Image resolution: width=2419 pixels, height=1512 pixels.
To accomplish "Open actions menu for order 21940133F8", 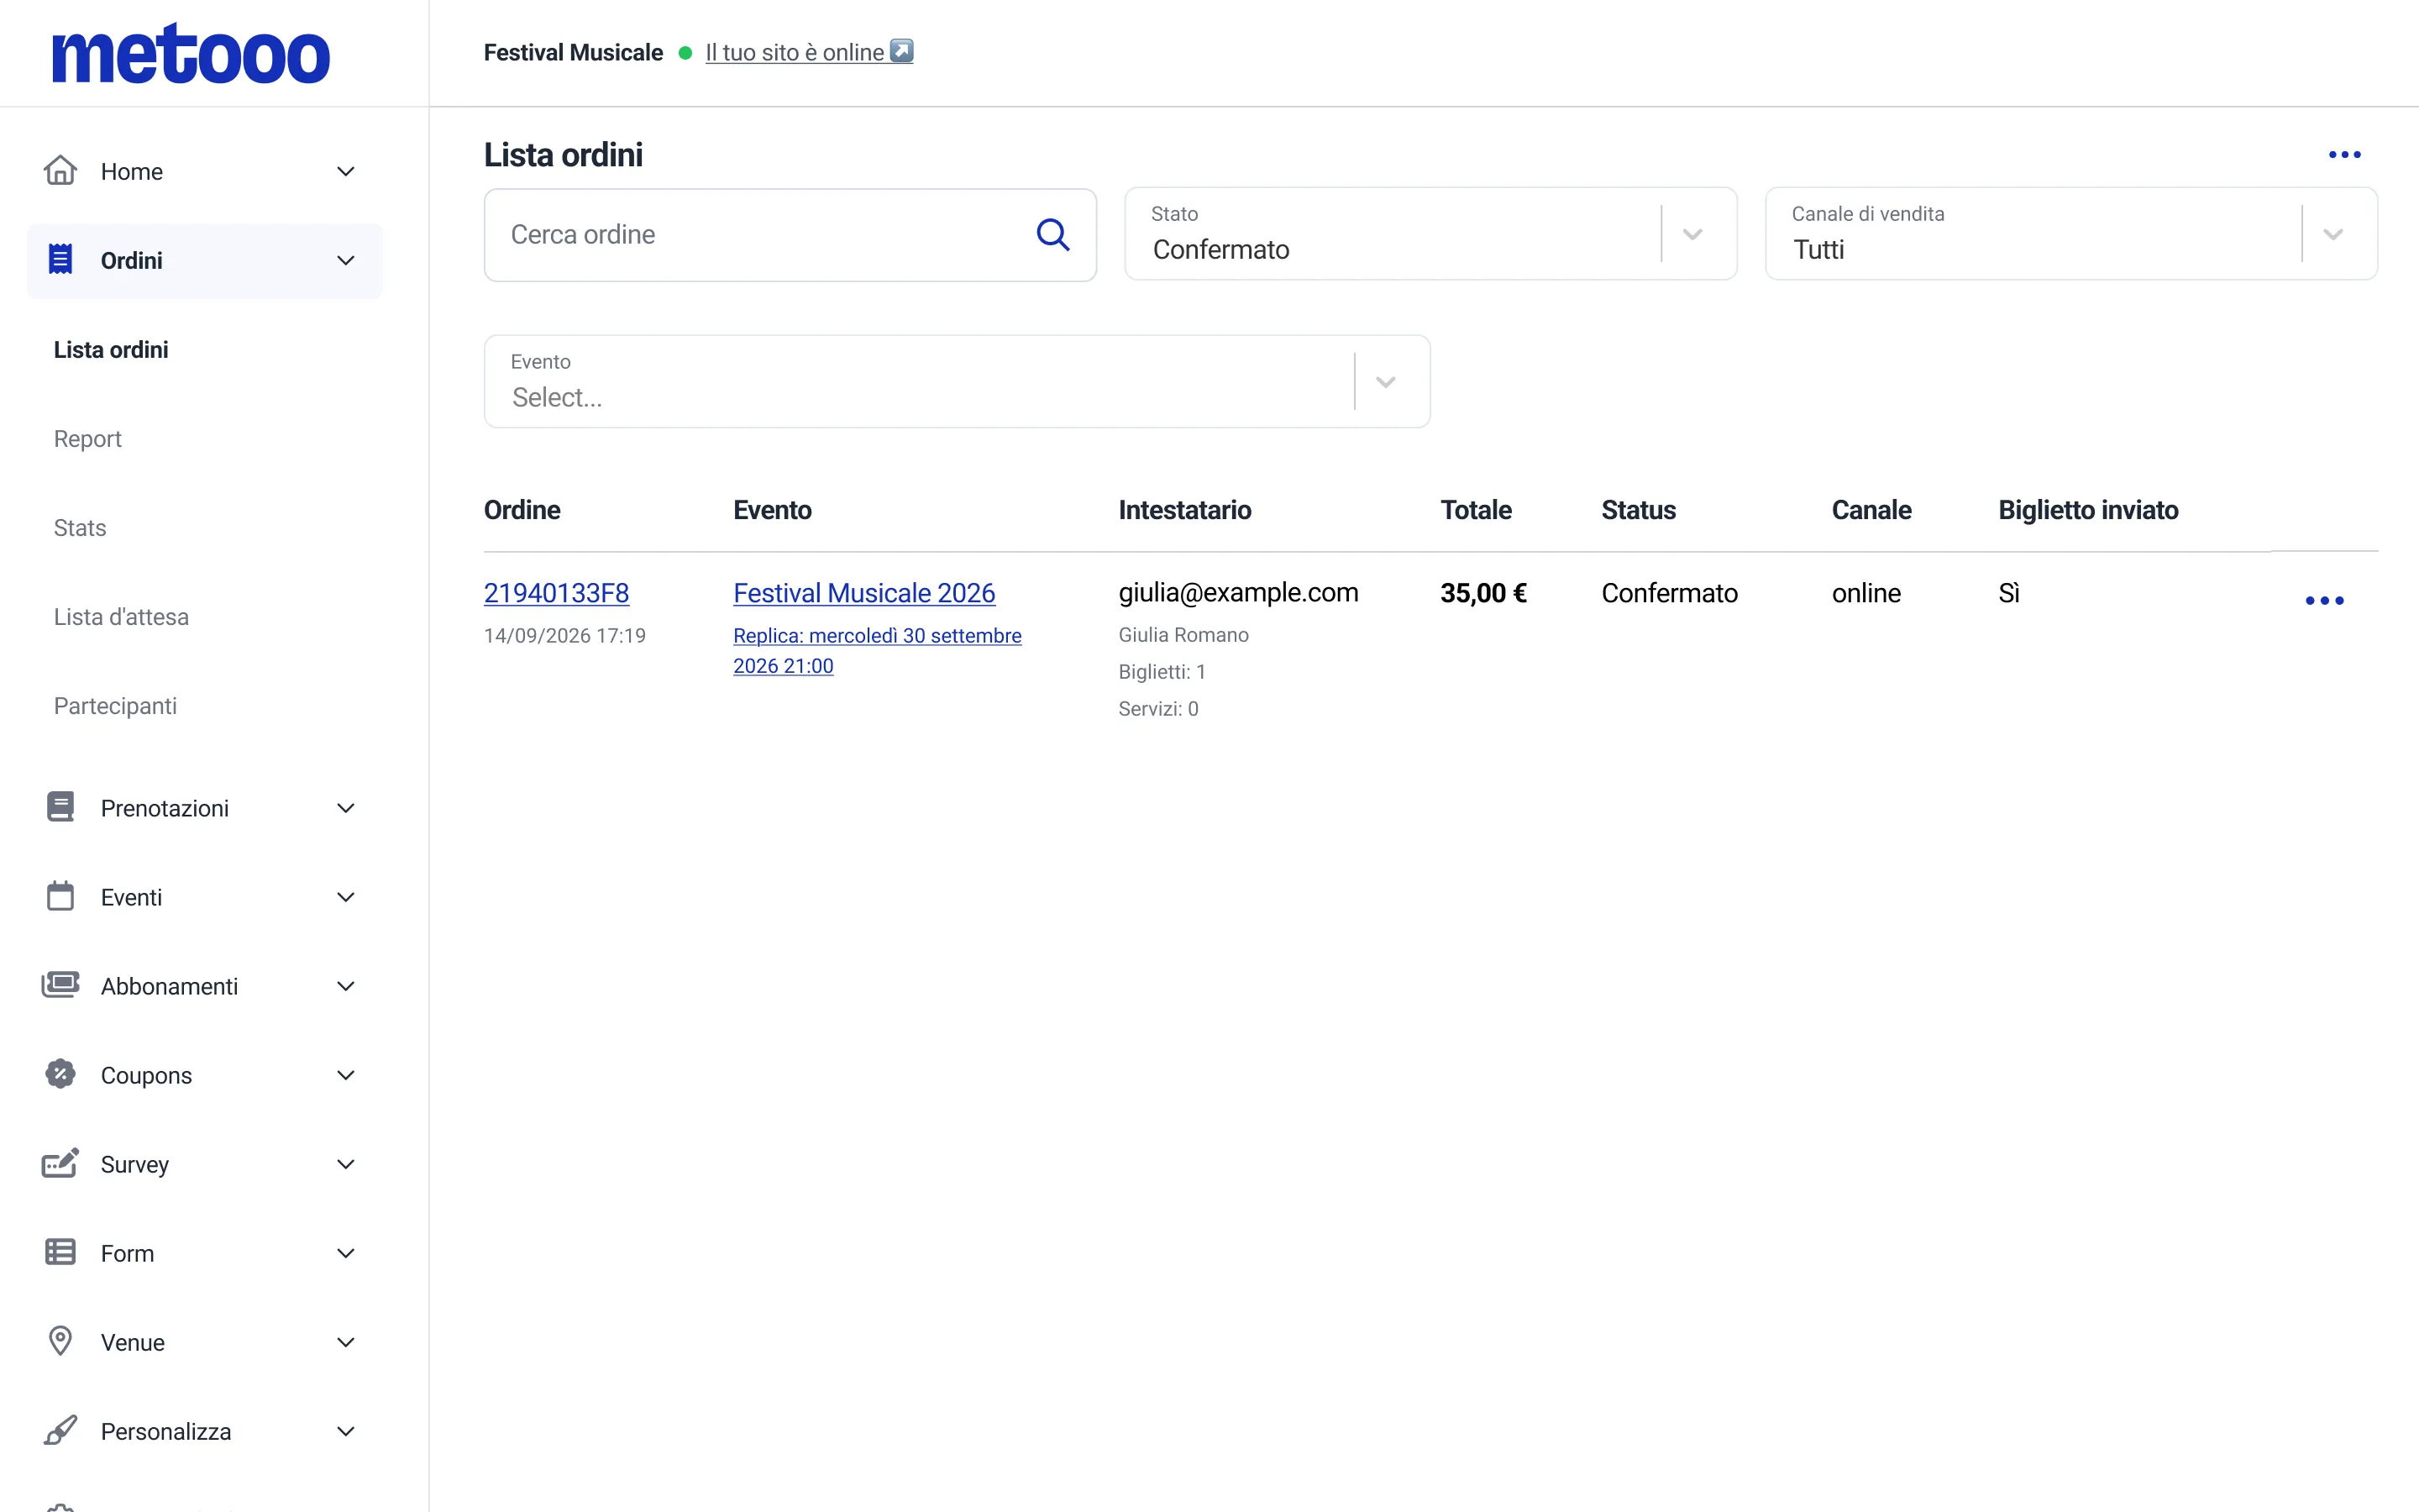I will [2324, 600].
